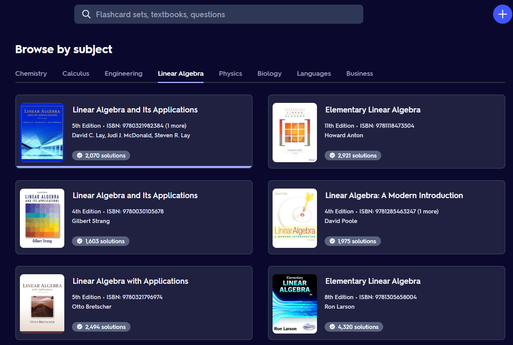Select the Ron Larson book cover image

(295, 304)
